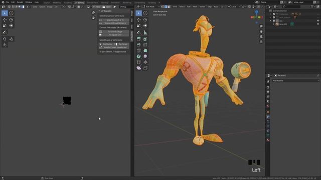
Task: Switch to UV Editing workspace tab
Action: (x=79, y=2)
